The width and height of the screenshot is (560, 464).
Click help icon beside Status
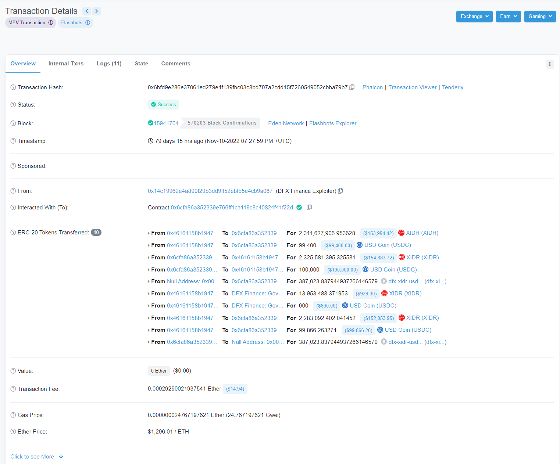point(13,105)
